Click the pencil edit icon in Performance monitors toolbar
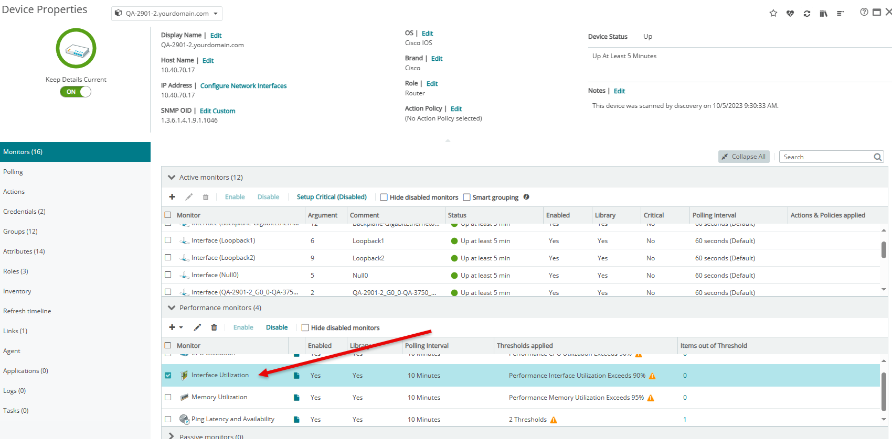Viewport: 892px width, 439px height. click(197, 327)
